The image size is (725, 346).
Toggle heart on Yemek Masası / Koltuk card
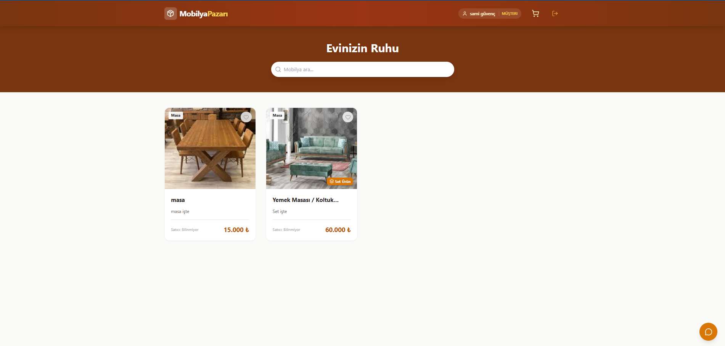pos(347,117)
